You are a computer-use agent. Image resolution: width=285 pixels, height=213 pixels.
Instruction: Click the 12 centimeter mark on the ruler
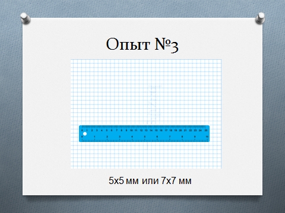point(141,130)
